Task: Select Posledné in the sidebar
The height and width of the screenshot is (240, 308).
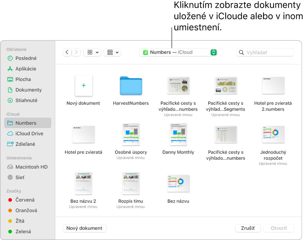Action: (28, 58)
